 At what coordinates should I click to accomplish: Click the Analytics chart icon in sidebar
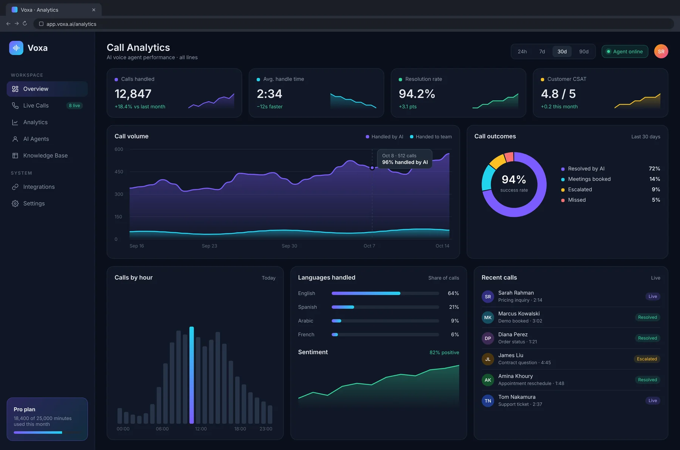tap(15, 122)
